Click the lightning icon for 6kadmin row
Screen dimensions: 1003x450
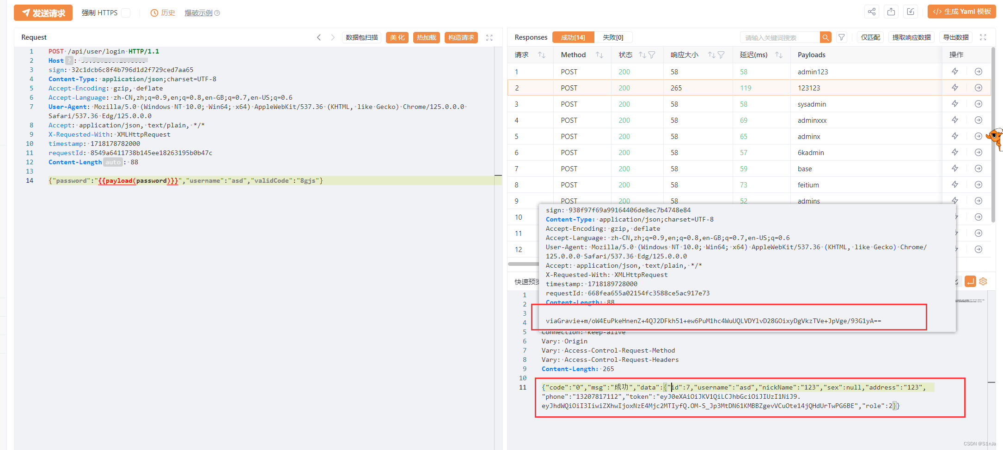[955, 152]
